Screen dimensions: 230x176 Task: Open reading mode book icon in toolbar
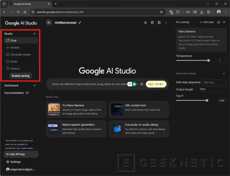pyautogui.click(x=195, y=12)
